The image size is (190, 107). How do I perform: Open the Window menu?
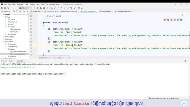pyautogui.click(x=52, y=4)
